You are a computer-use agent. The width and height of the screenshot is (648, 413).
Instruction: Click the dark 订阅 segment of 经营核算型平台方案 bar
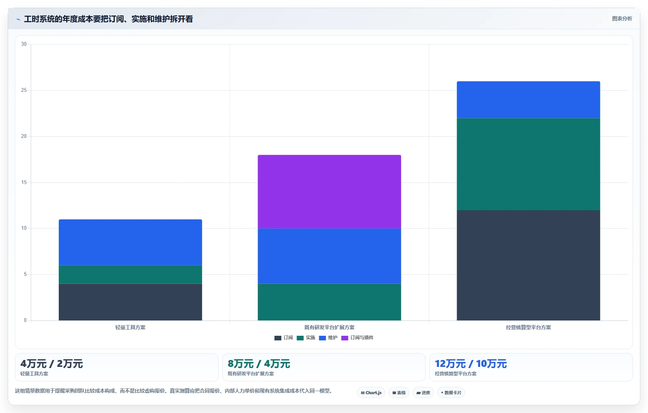point(528,265)
